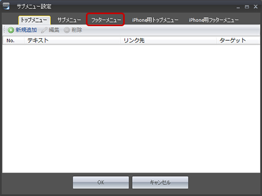Click the 削除 minus icon

click(x=67, y=30)
